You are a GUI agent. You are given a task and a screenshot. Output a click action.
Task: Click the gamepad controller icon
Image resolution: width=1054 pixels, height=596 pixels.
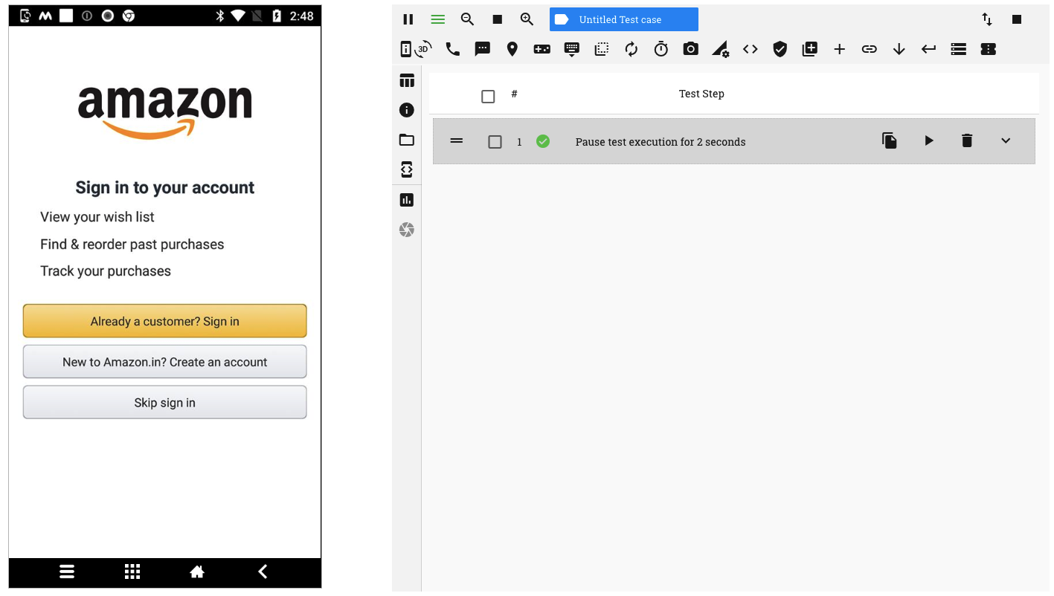[x=542, y=49]
